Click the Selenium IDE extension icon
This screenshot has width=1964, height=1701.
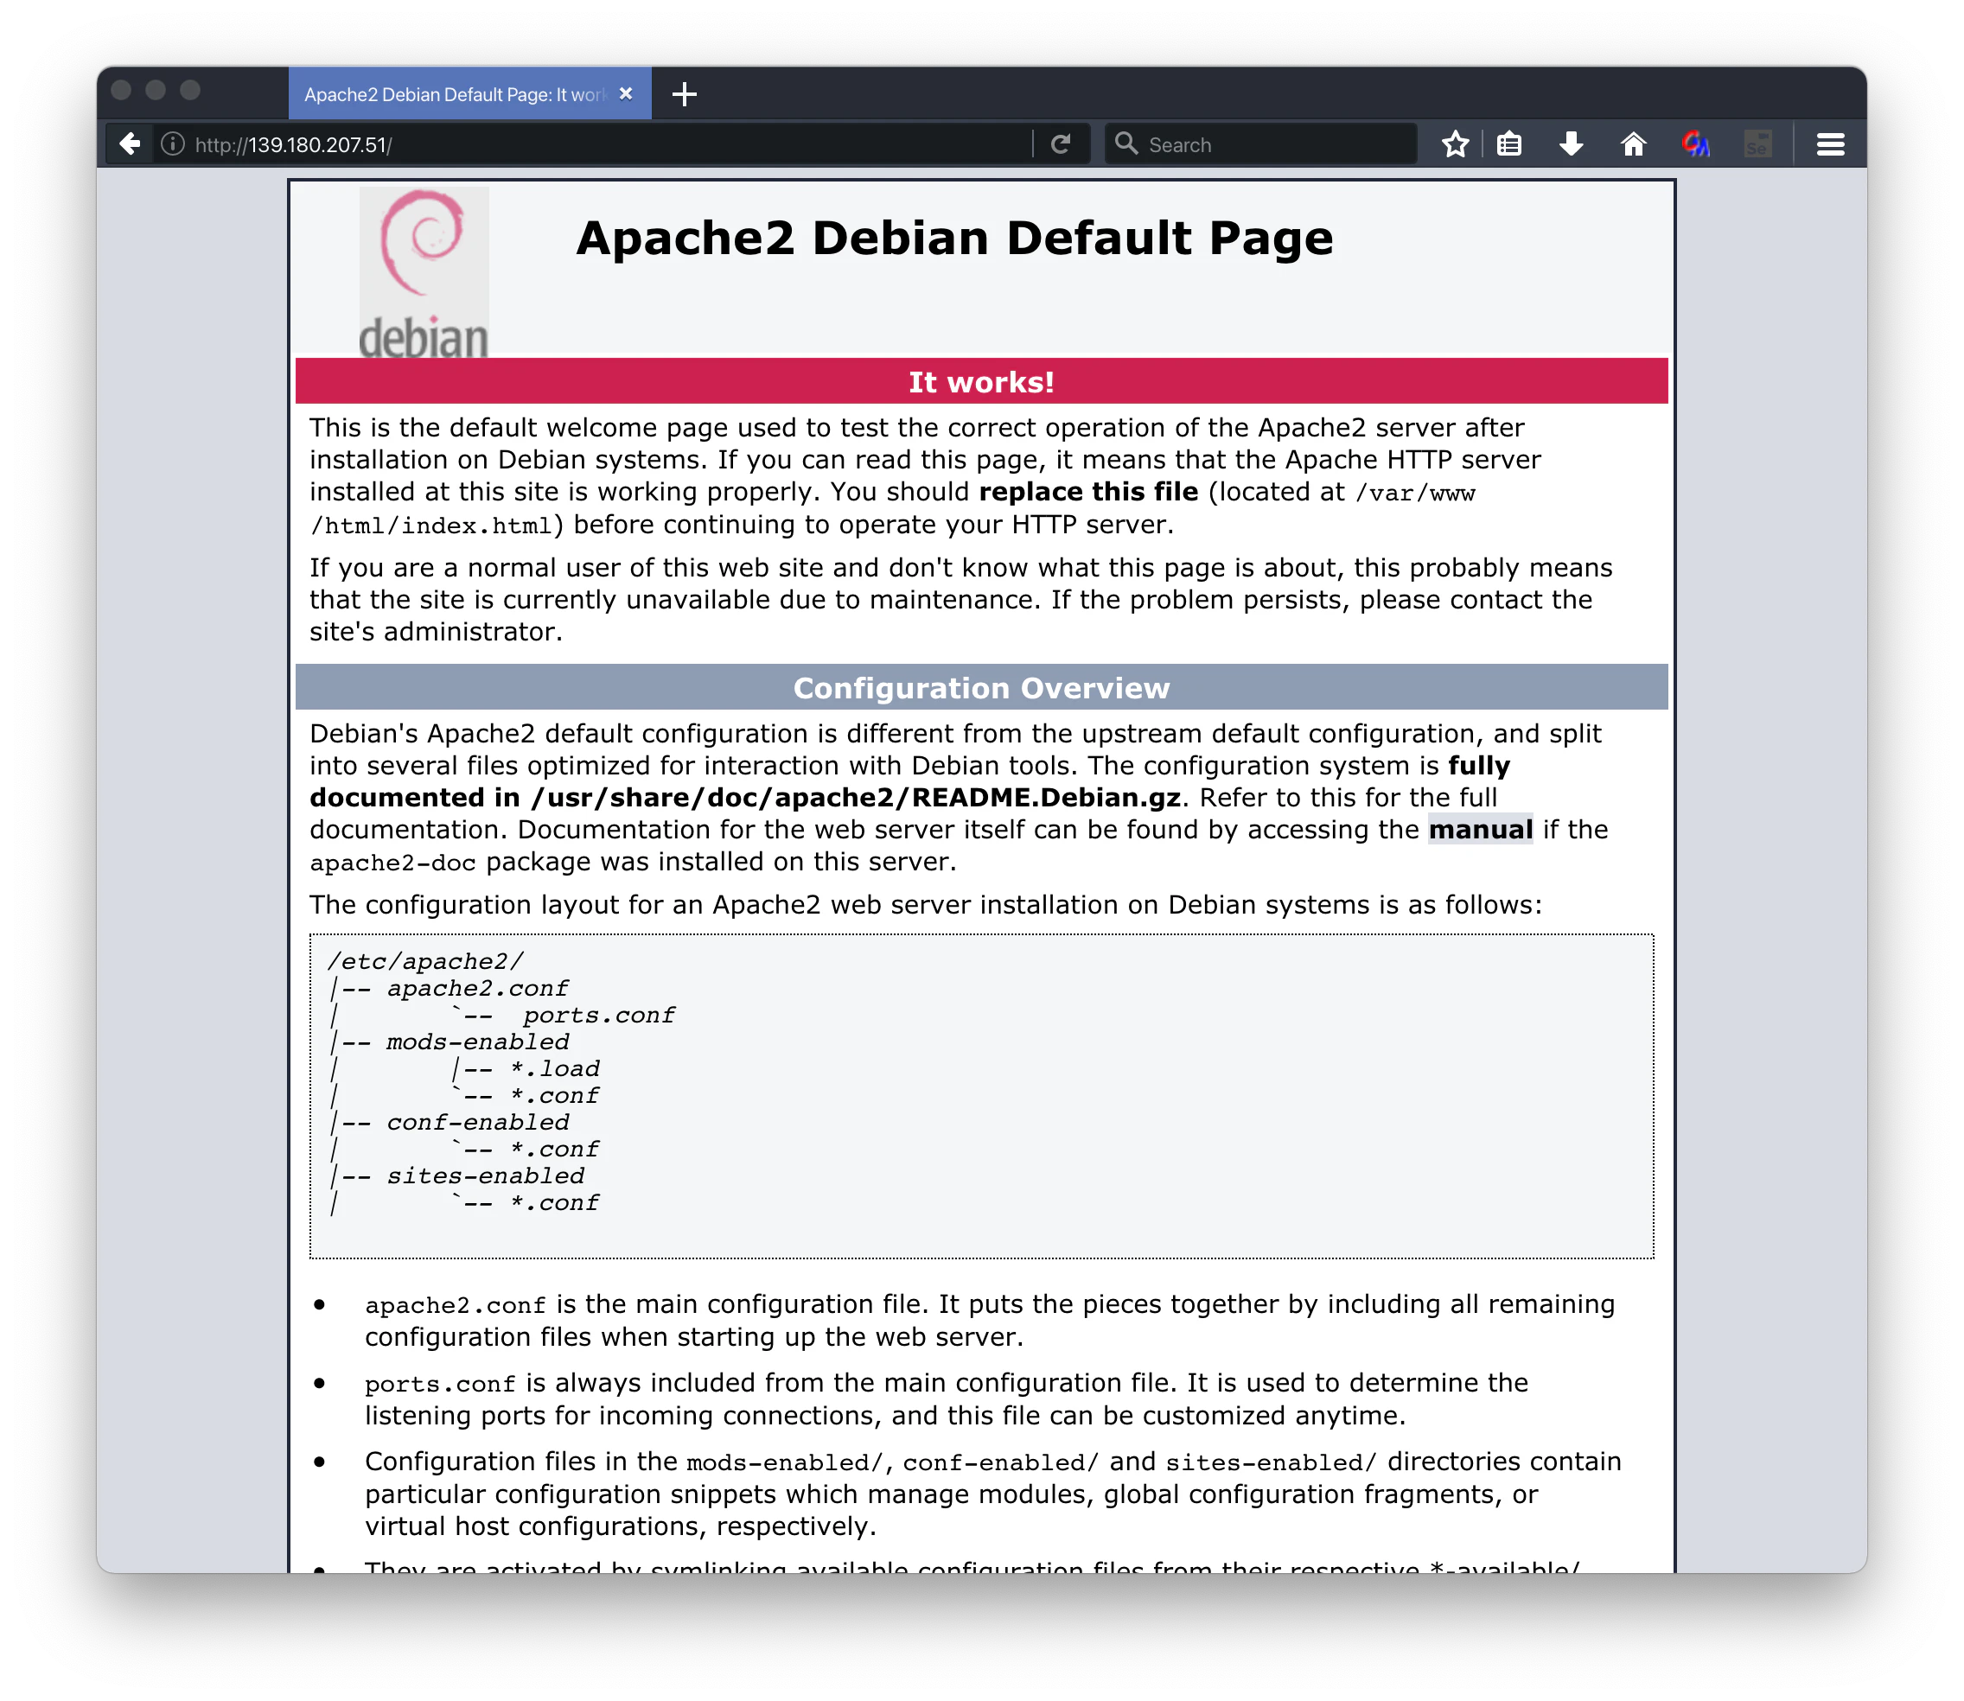1758,144
